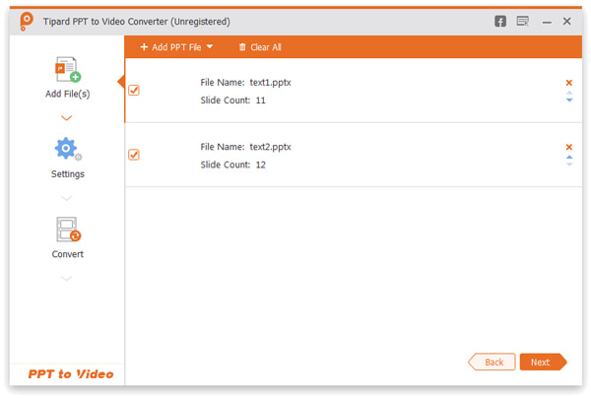This screenshot has height=398, width=591.
Task: Click the Slide Count 12 value
Action: click(x=260, y=165)
